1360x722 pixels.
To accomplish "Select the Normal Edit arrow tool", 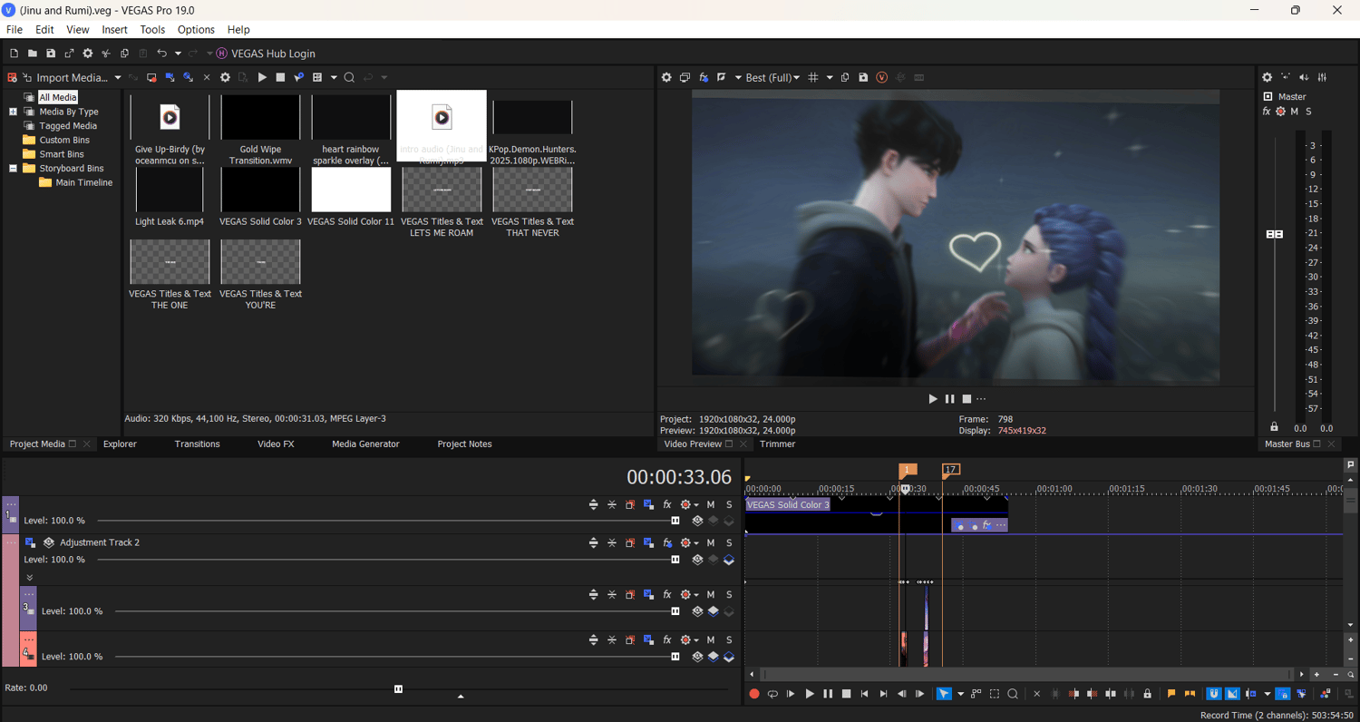I will point(944,694).
